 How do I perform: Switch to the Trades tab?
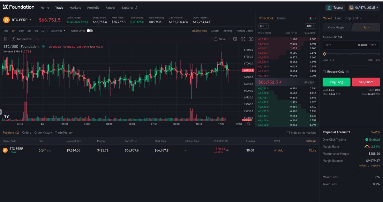[281, 18]
